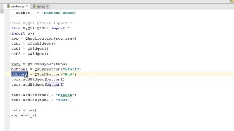Click vbox.addWidget(button1) line
The height and width of the screenshot is (131, 234).
(x=38, y=79)
